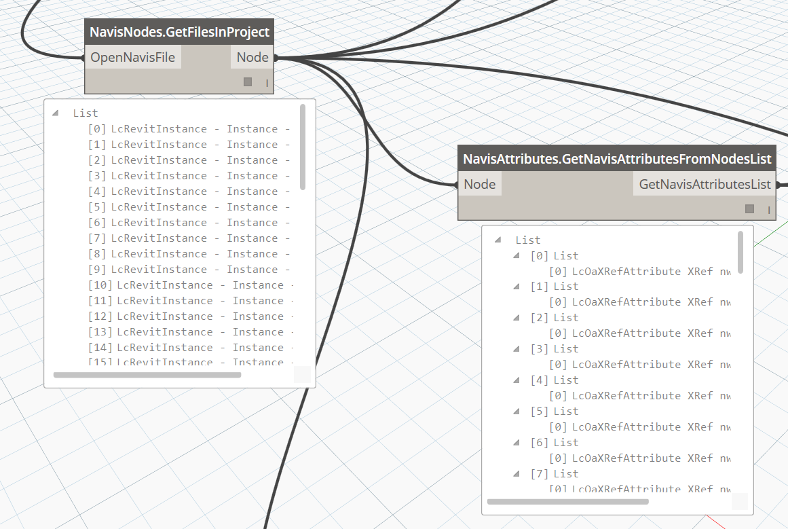Click the GetNavisAttributesList output port
Viewport: 788px width, 529px height.
point(705,184)
